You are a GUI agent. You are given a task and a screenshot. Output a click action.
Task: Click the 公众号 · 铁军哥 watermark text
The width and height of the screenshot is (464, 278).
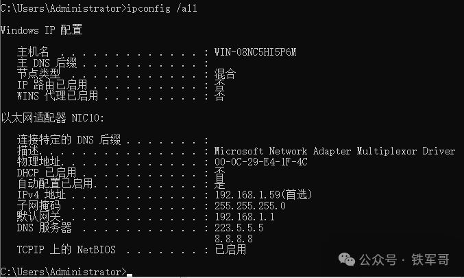pyautogui.click(x=404, y=259)
